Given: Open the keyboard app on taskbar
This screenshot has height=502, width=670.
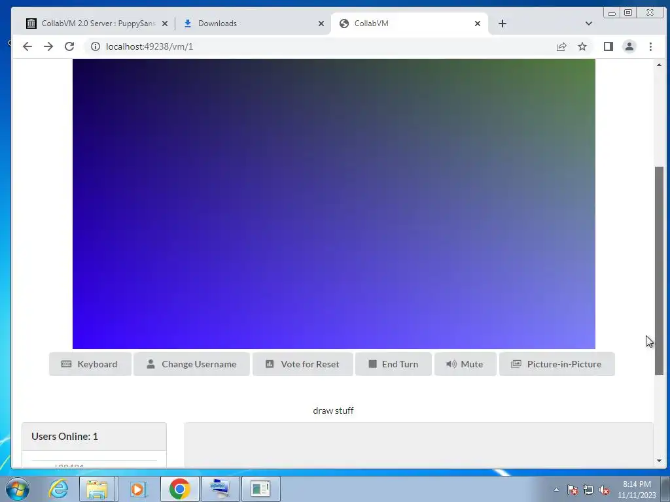Looking at the screenshot, I should [x=220, y=489].
